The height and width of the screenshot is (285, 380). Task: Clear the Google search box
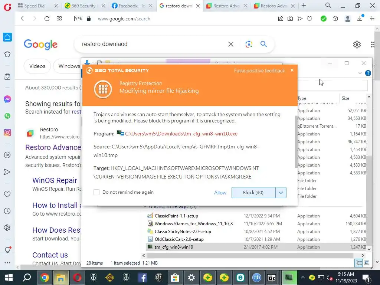pyautogui.click(x=231, y=44)
